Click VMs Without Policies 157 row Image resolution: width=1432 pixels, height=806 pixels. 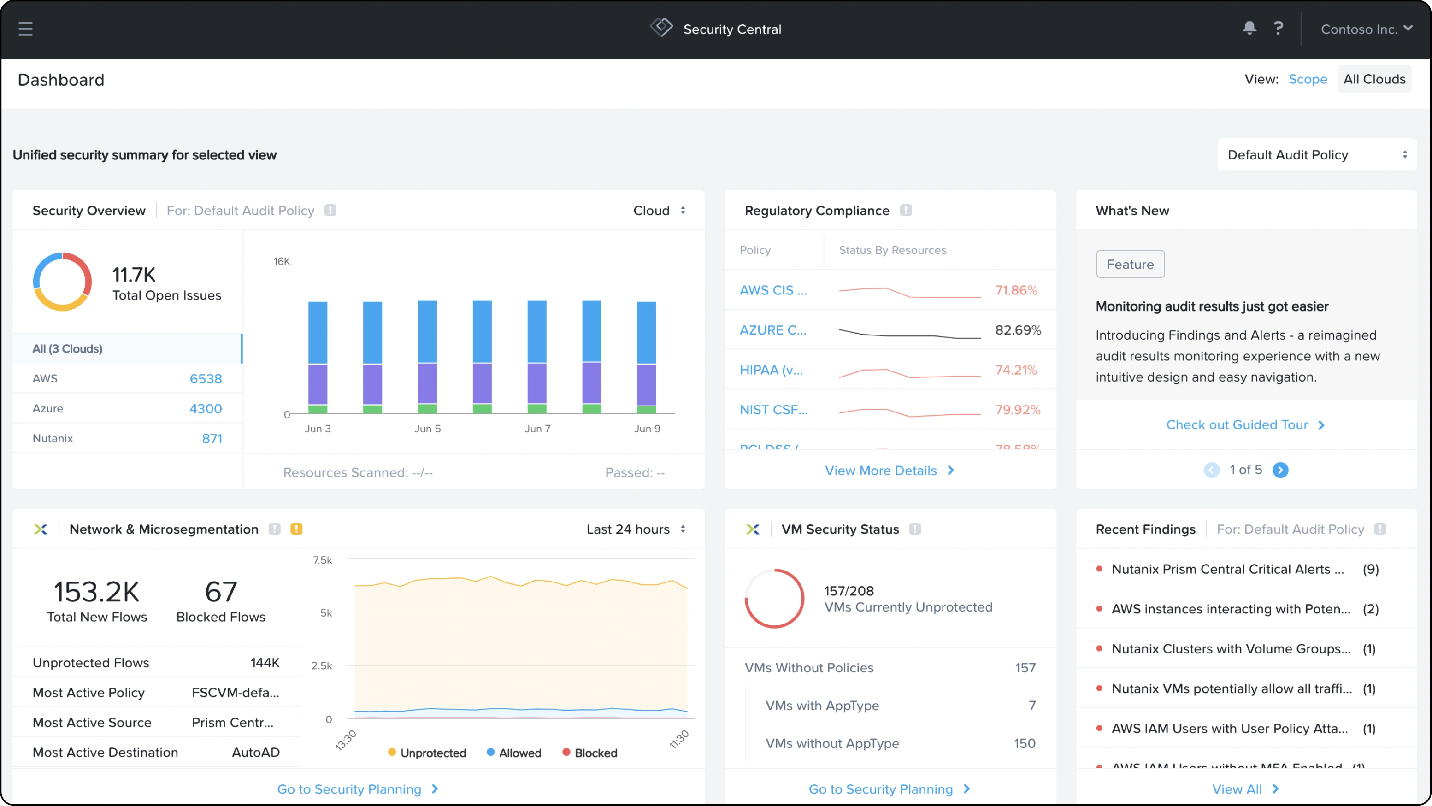[x=890, y=668]
